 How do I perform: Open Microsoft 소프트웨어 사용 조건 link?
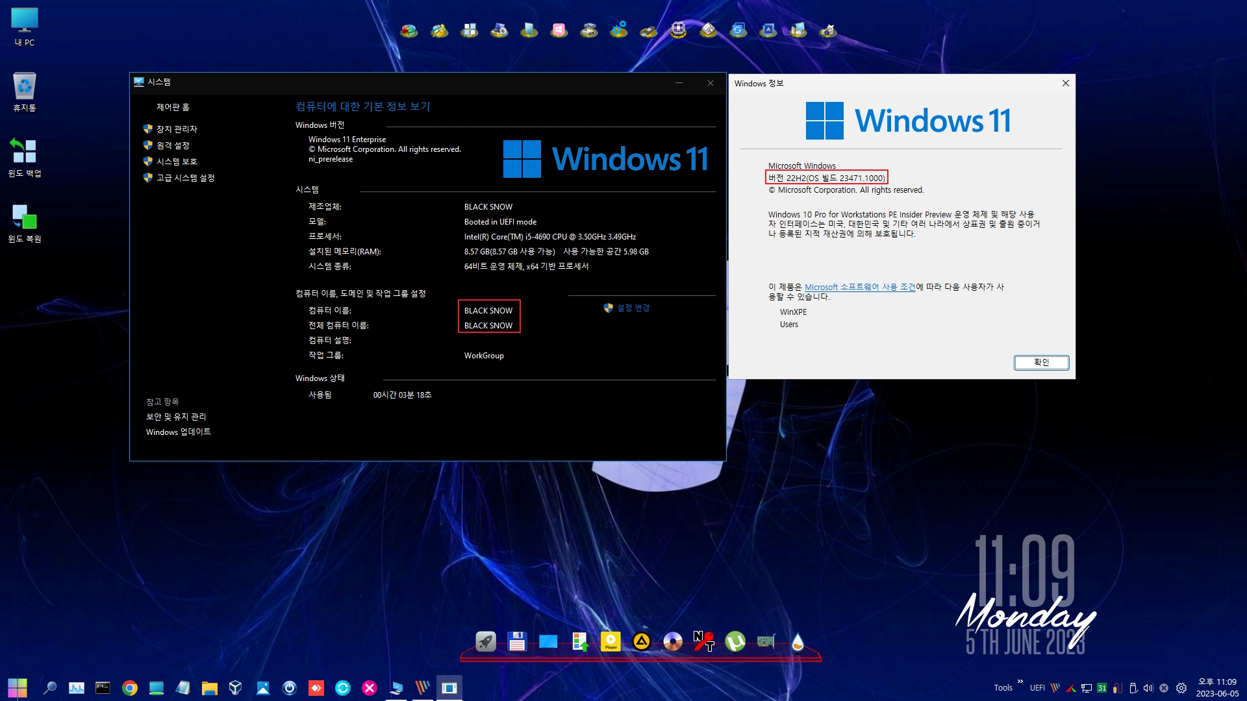860,287
